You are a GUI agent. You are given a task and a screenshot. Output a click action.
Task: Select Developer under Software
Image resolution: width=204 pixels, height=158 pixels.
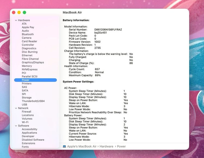pyautogui.click(x=28, y=136)
